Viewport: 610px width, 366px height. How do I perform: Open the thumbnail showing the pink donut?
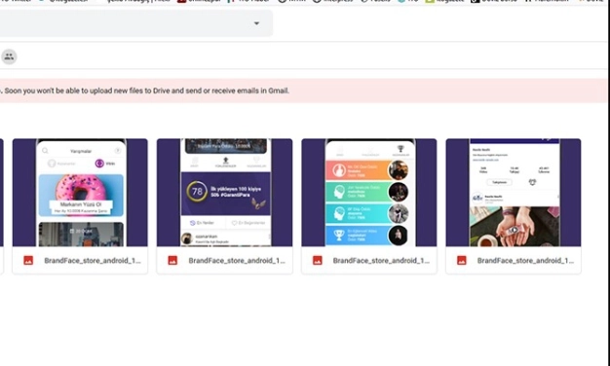80,193
